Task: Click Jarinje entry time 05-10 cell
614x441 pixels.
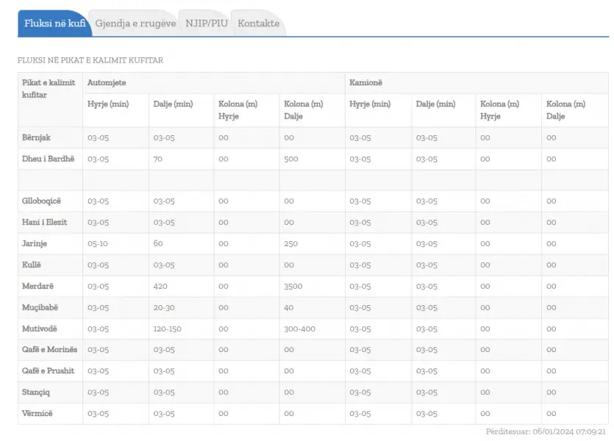Action: [x=98, y=243]
